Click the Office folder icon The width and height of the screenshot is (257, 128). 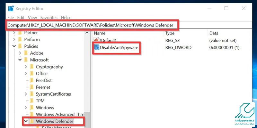[31, 74]
